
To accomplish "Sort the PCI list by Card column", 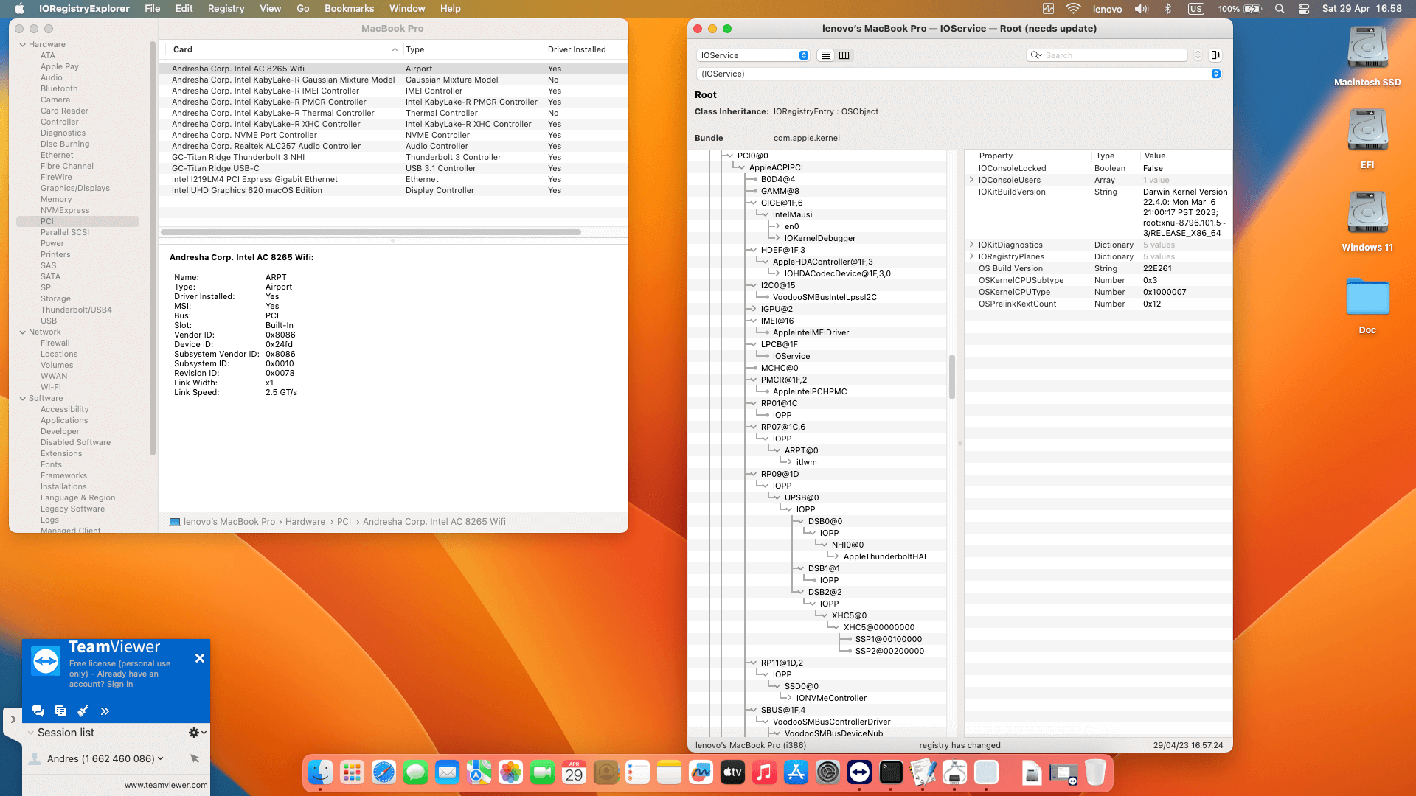I will coord(285,49).
